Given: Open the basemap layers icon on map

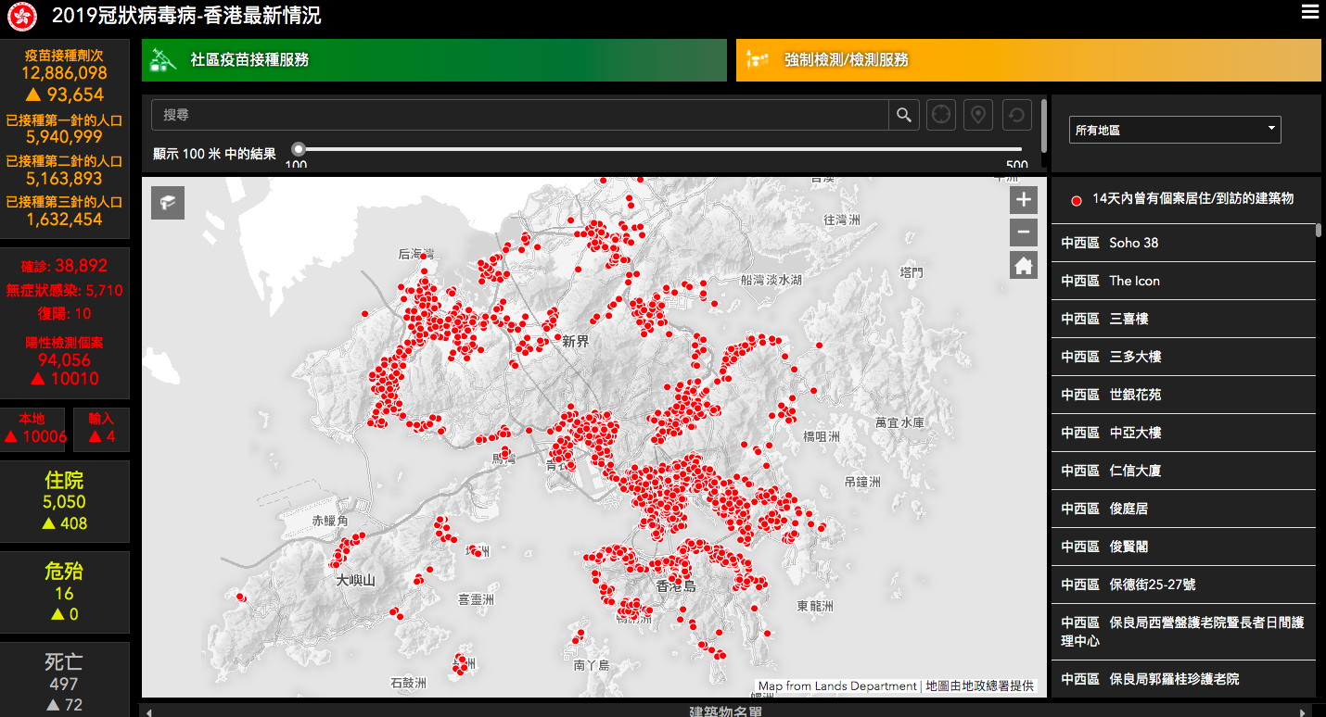Looking at the screenshot, I should (x=168, y=203).
